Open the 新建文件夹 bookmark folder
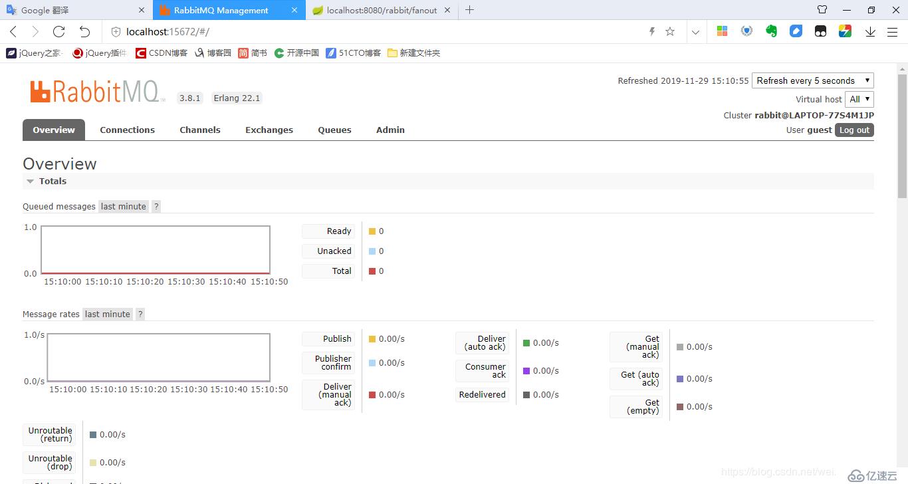 click(413, 53)
